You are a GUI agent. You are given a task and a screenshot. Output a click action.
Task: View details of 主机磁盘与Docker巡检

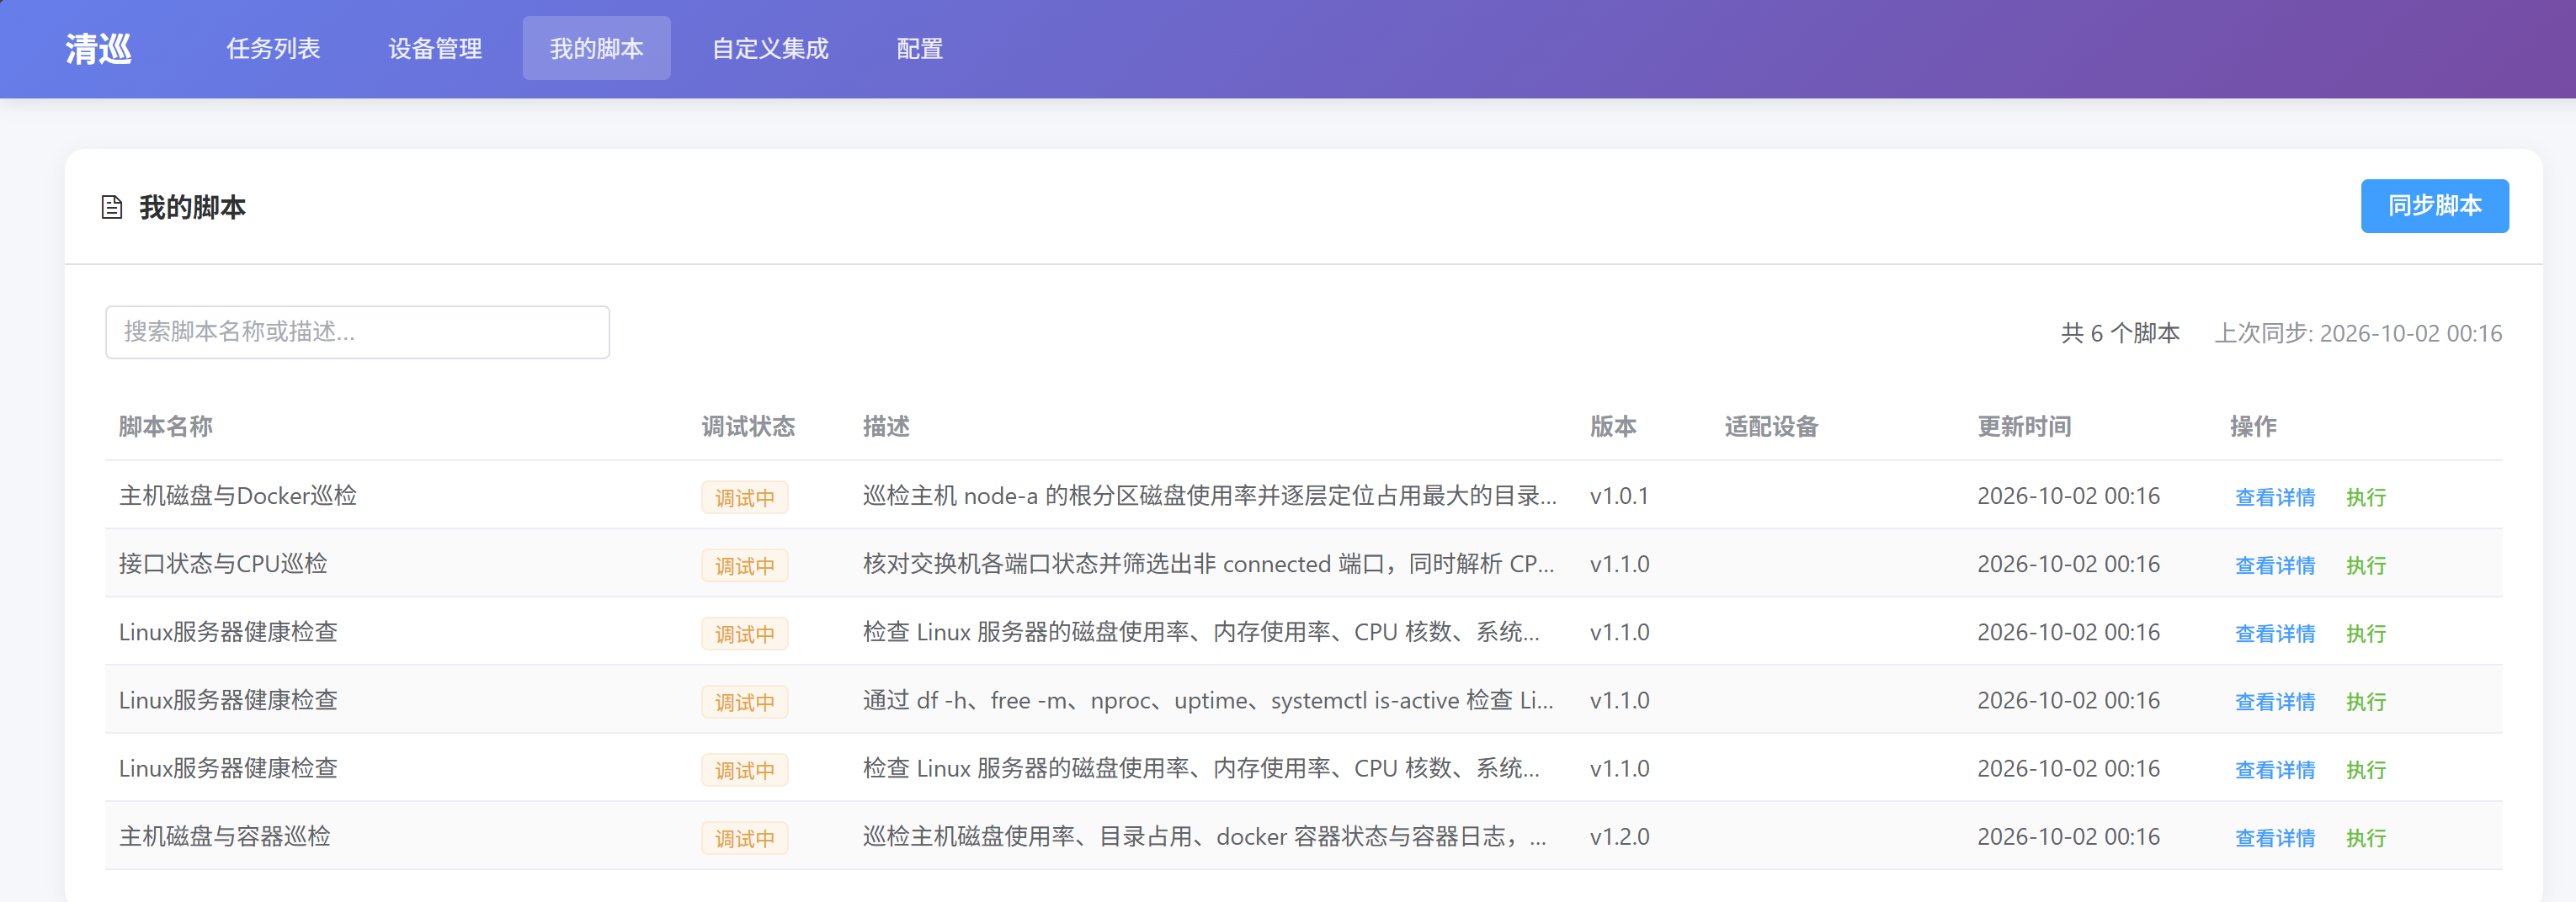point(2275,497)
